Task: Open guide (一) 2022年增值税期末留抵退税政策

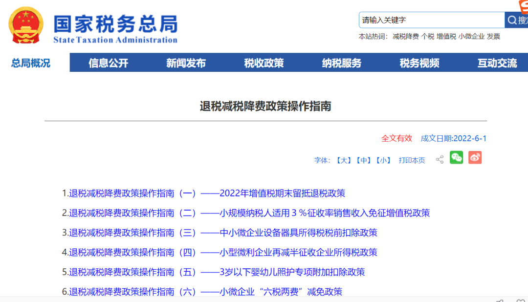Action: pos(207,193)
